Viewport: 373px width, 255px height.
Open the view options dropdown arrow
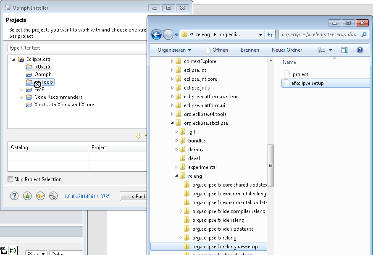click(x=331, y=50)
